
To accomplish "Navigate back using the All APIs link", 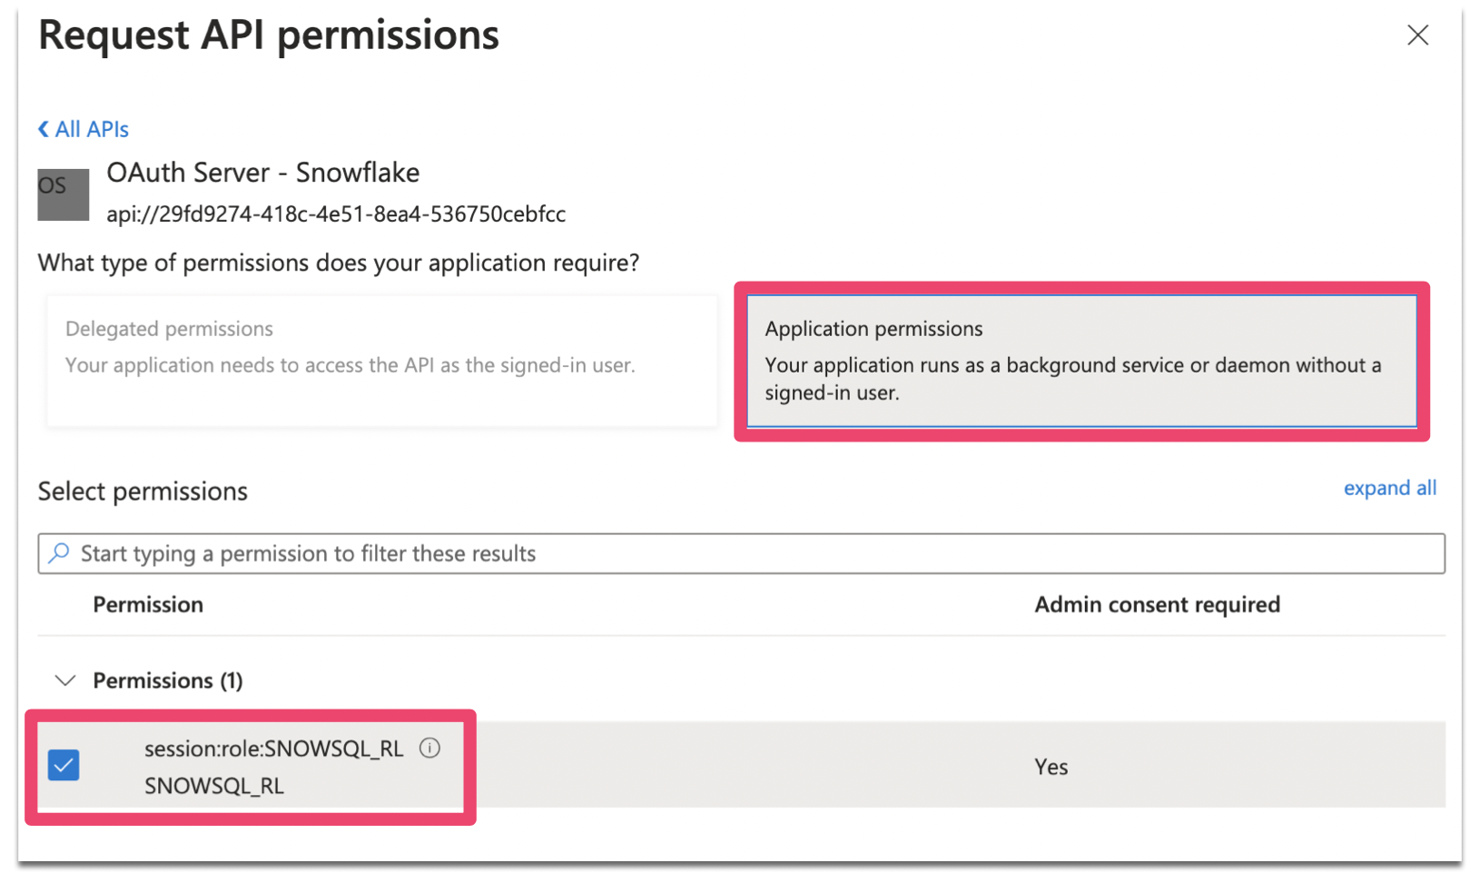I will click(91, 129).
